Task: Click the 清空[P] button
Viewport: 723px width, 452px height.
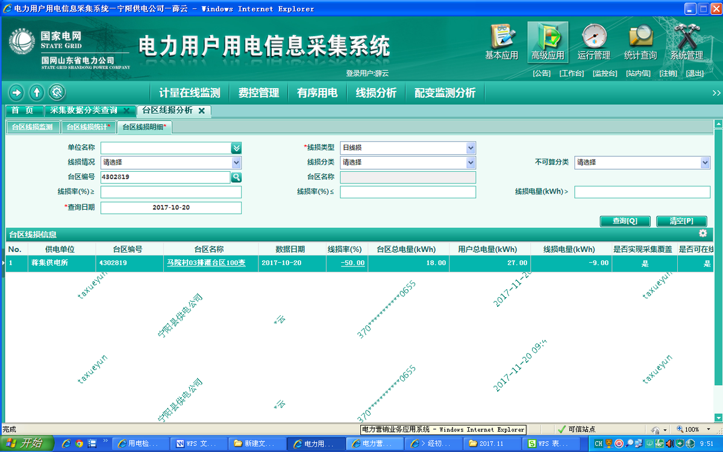Action: [x=681, y=221]
